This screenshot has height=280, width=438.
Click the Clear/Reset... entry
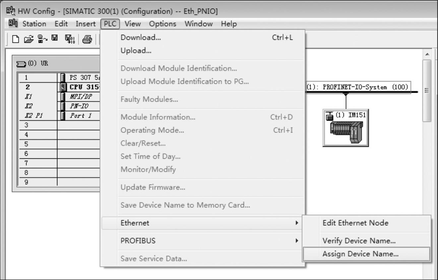coord(203,143)
